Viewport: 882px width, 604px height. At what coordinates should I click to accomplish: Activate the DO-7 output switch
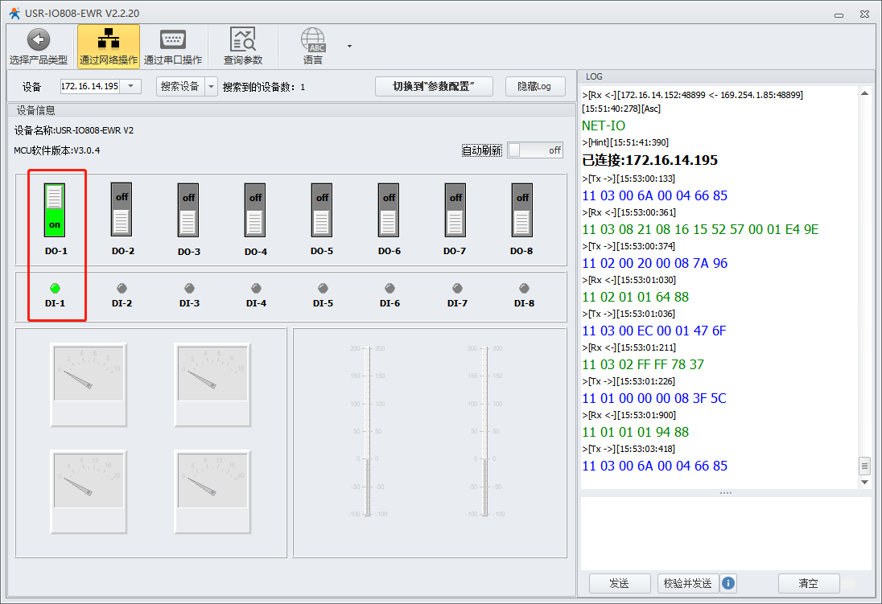tap(455, 210)
